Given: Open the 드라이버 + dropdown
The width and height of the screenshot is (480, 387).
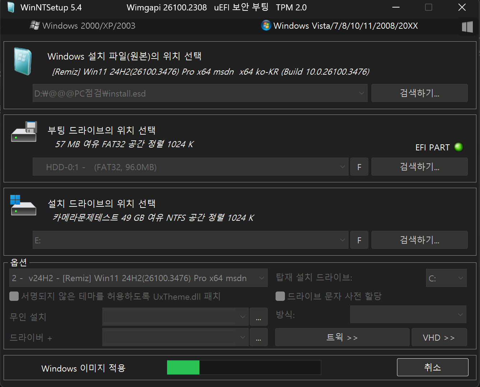Looking at the screenshot, I should click(175, 337).
